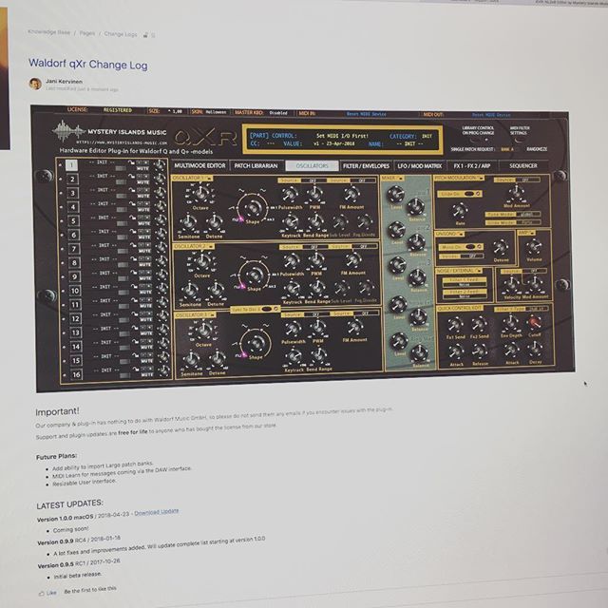
Task: Switch to the Sequencer tab
Action: pos(523,166)
